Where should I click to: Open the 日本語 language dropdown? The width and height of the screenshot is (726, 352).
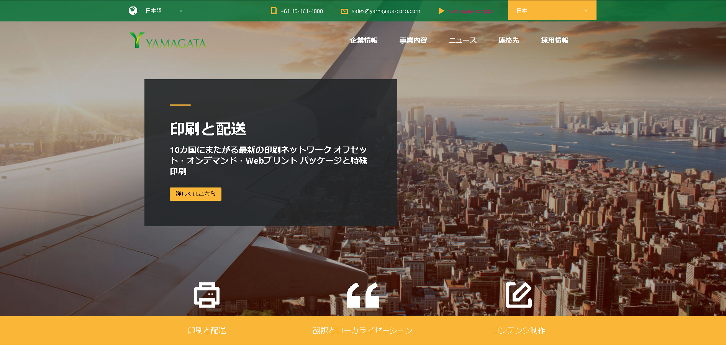(x=164, y=11)
